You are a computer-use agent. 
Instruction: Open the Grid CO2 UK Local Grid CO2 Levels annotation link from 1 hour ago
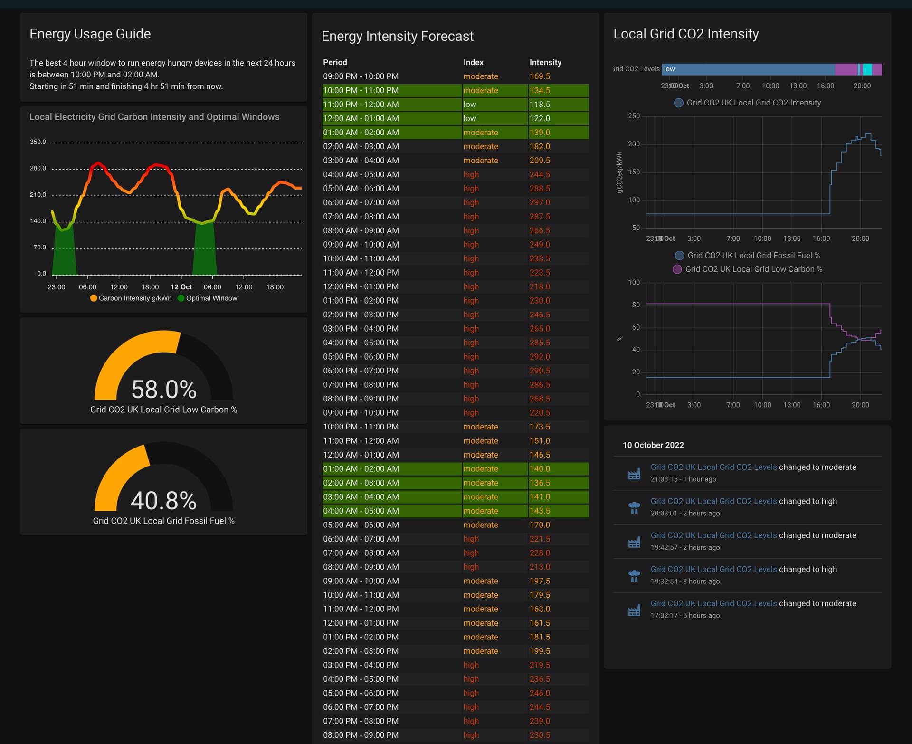(x=713, y=467)
